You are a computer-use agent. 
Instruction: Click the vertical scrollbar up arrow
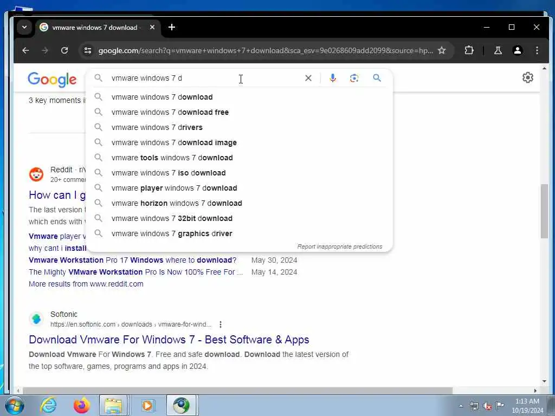coord(544,68)
